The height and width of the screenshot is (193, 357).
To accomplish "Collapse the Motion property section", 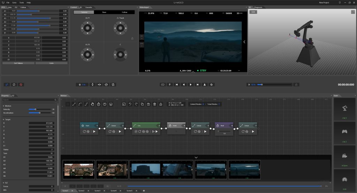I will pos(3,106).
